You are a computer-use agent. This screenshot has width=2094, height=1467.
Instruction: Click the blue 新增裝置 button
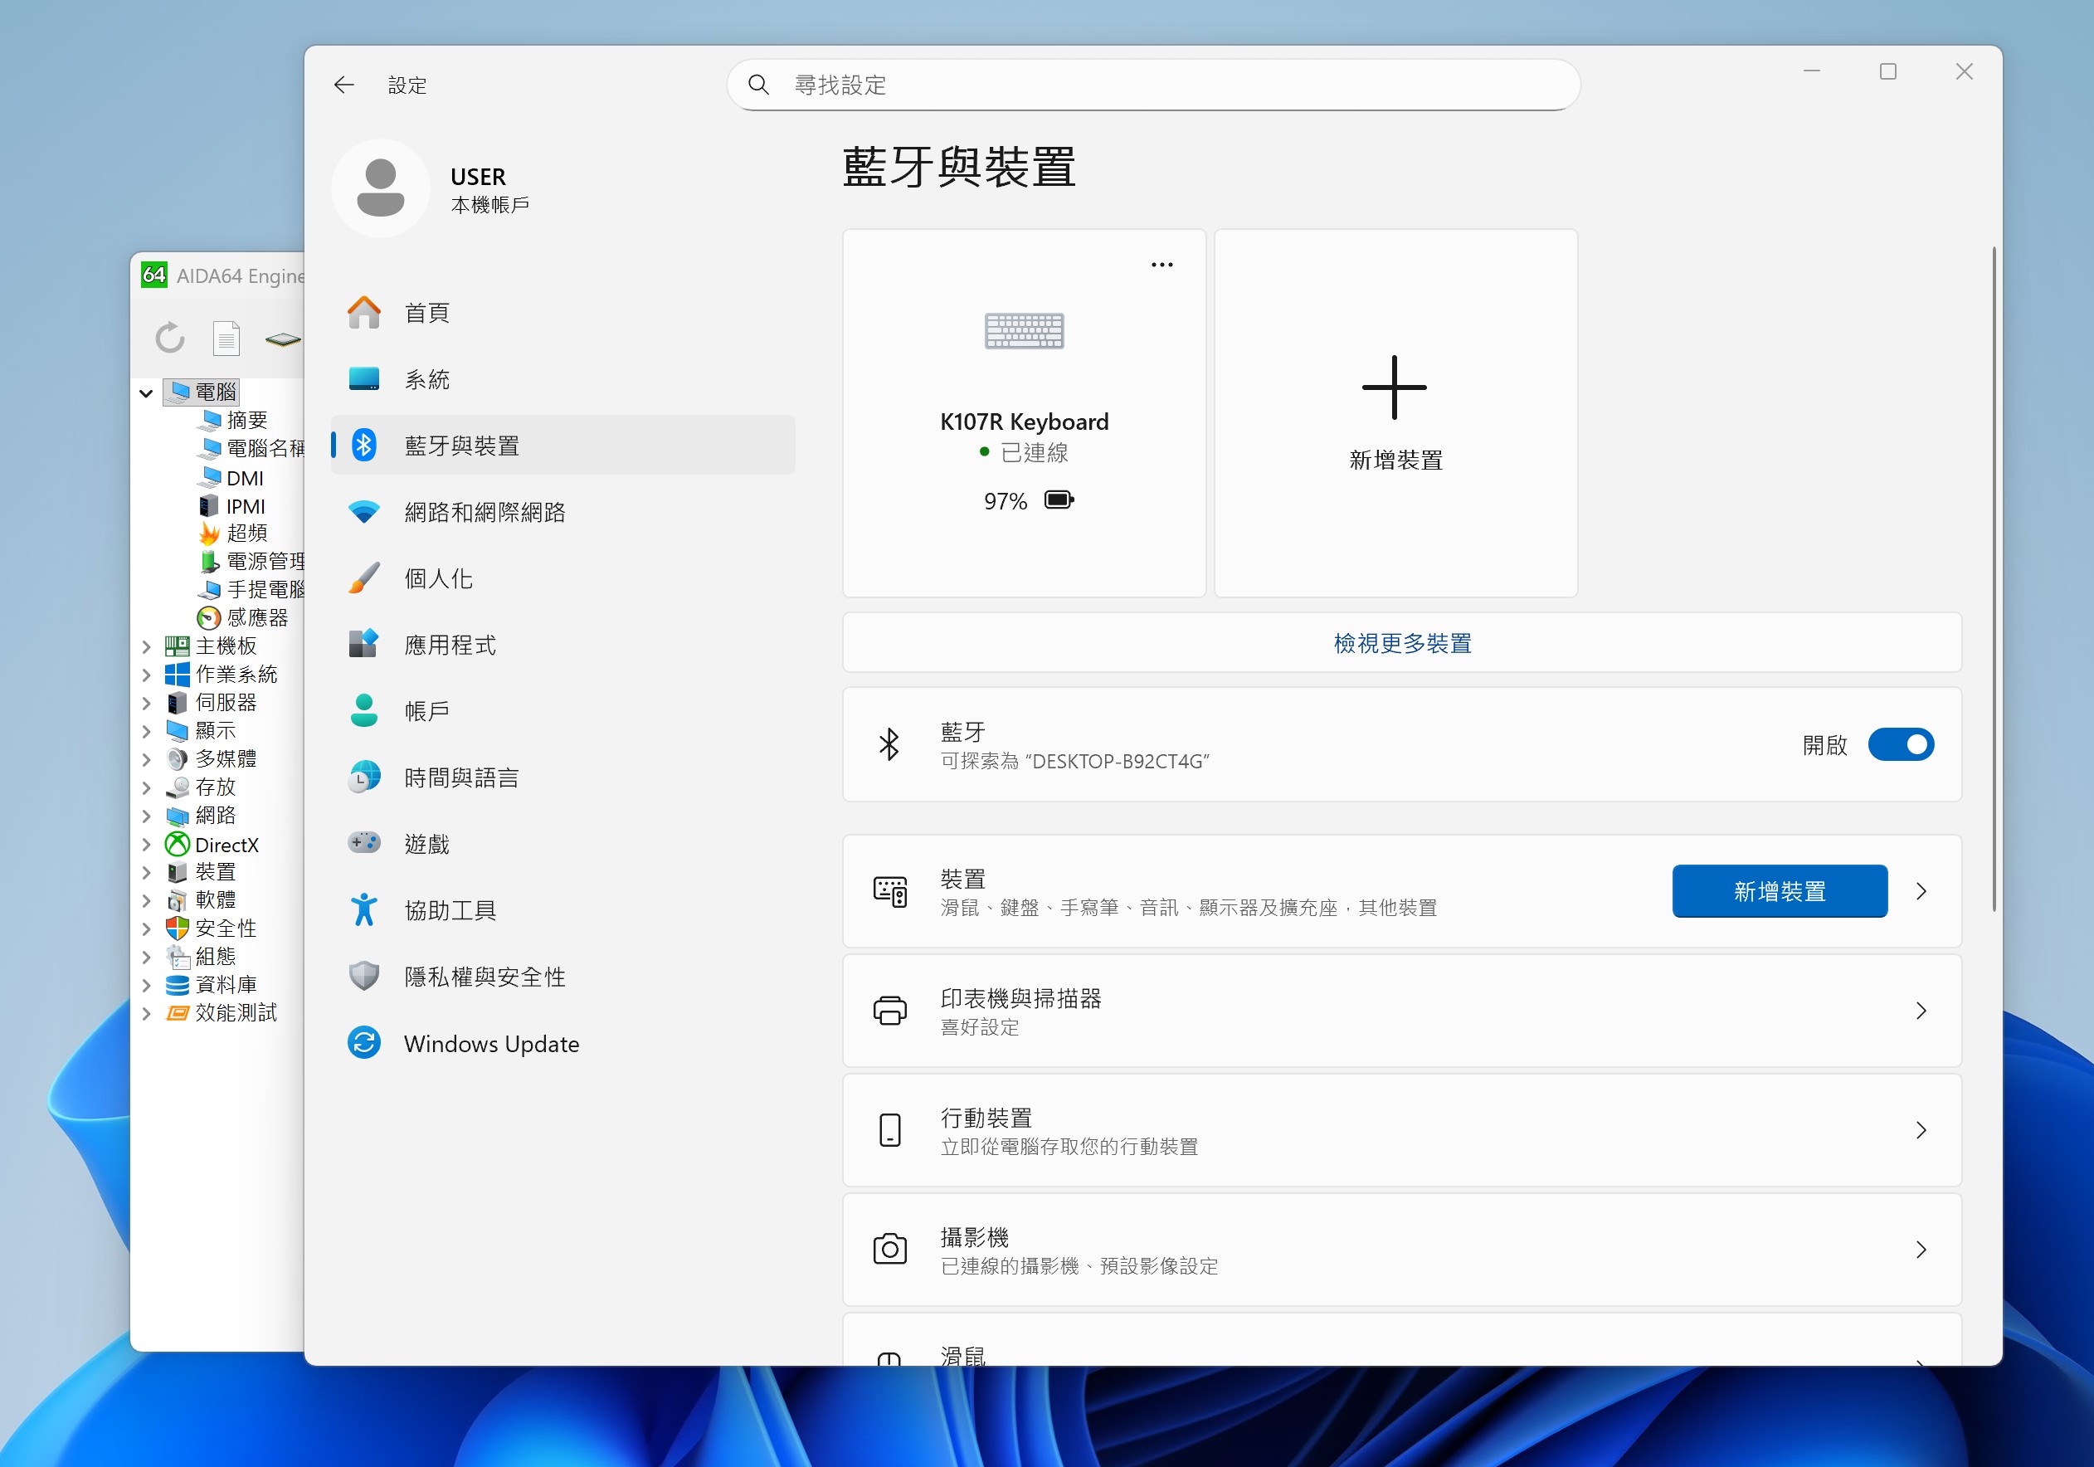click(x=1779, y=890)
